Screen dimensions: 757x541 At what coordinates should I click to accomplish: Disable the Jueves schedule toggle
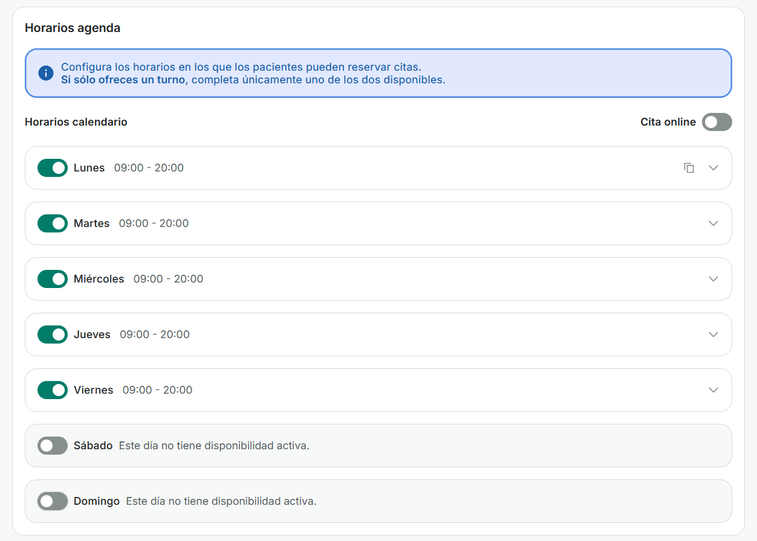[x=53, y=335]
